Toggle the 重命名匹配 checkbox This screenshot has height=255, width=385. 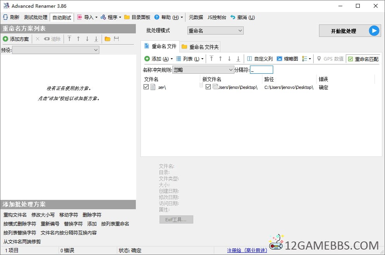point(350,59)
